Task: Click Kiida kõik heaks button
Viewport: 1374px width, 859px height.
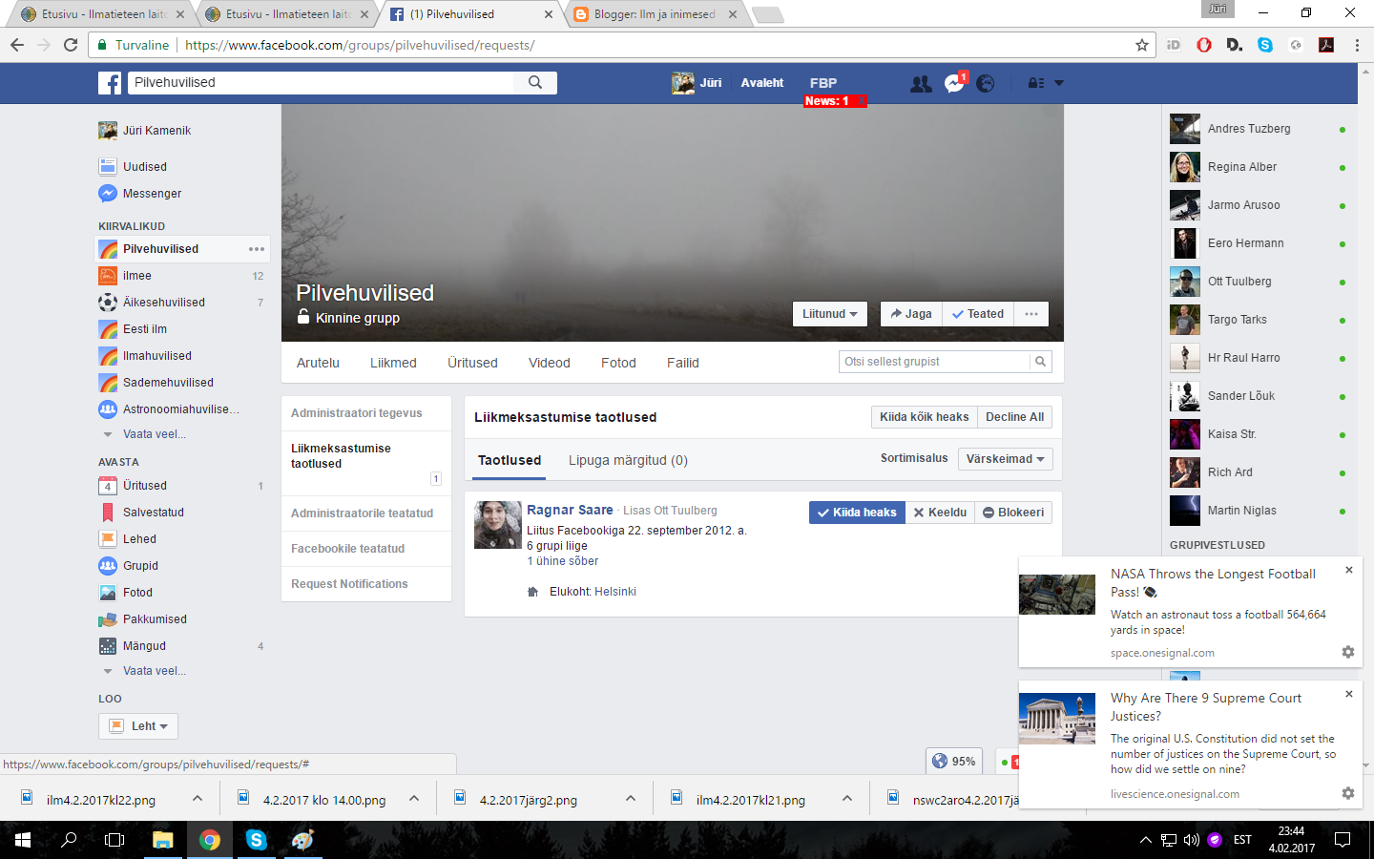Action: click(924, 417)
